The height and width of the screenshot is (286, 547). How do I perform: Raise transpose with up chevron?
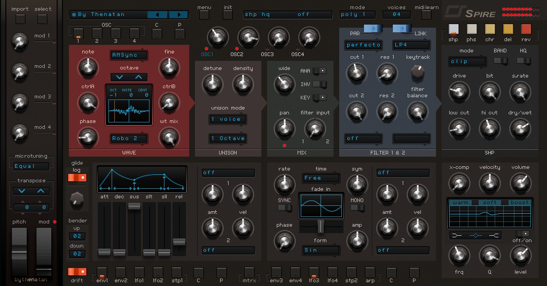pyautogui.click(x=41, y=191)
